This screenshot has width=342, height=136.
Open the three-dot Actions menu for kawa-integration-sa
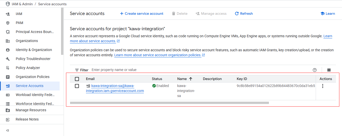(x=322, y=86)
